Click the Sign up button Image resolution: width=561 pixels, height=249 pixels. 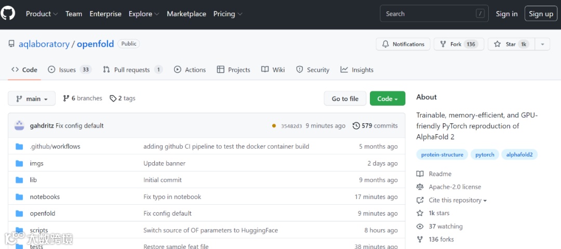click(541, 14)
